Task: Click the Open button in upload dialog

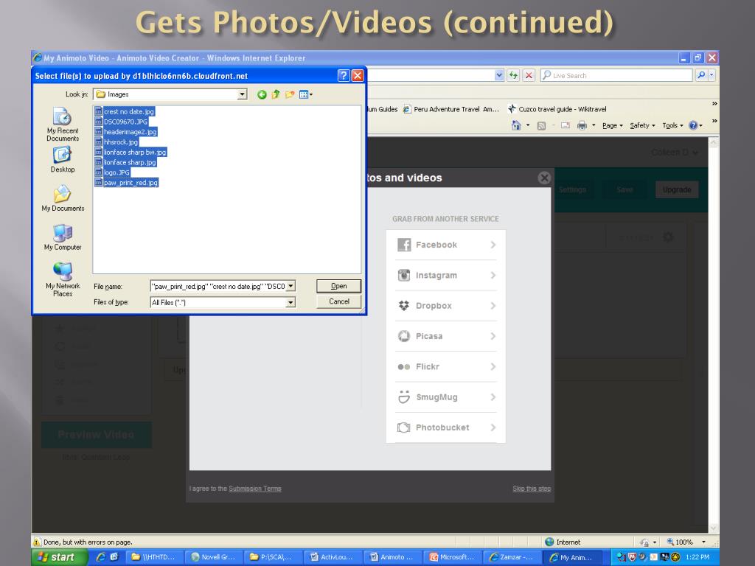Action: (x=338, y=286)
